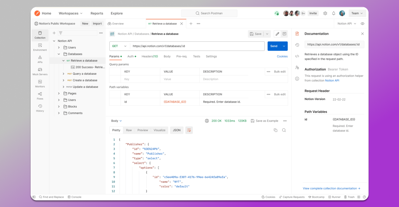Viewport: 399px width, 207px height.
Task: Switch to the Headers(10) tab
Action: pos(149,56)
